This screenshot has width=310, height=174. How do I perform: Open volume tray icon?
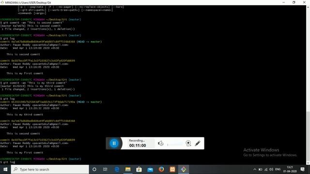[271, 169]
